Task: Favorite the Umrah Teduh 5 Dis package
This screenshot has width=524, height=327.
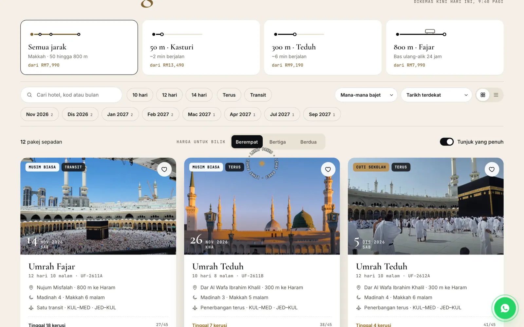Action: point(492,169)
